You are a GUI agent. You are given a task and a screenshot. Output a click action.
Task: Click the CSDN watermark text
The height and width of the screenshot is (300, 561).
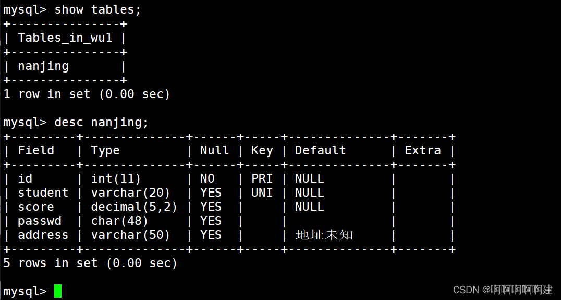pyautogui.click(x=502, y=290)
